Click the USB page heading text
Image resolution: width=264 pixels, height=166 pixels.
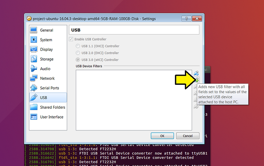click(76, 30)
